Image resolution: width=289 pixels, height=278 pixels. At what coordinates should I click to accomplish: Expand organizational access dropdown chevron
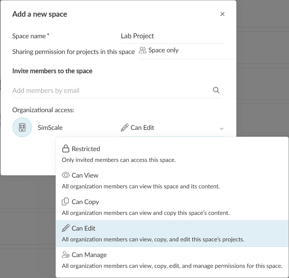222,128
